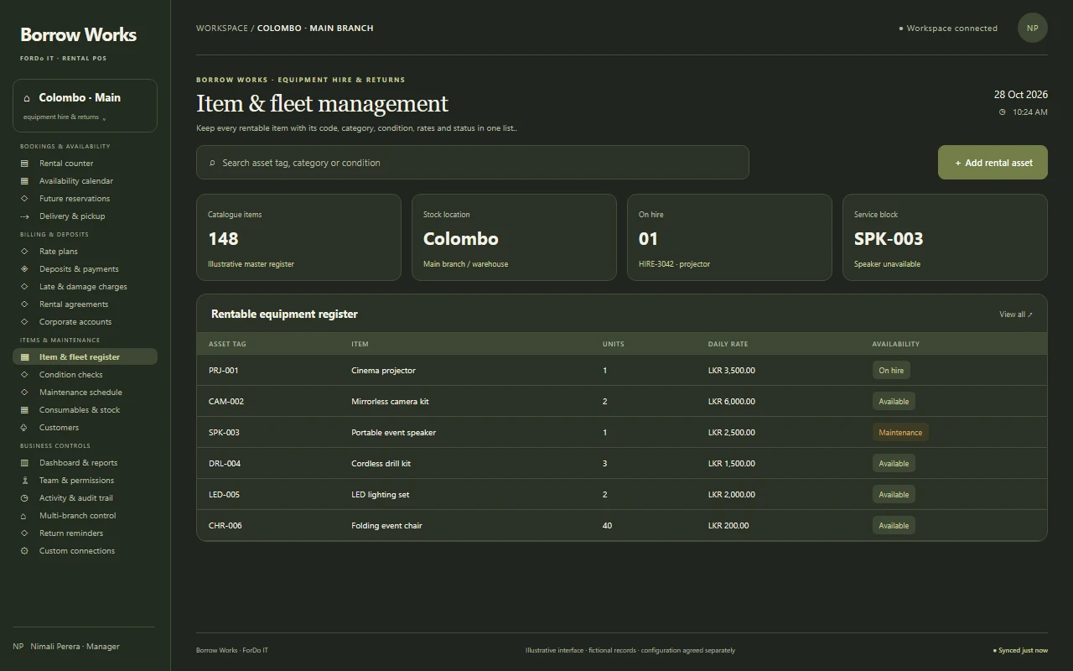The width and height of the screenshot is (1073, 671).
Task: Open the Service block SPK-003 card
Action: pos(945,237)
